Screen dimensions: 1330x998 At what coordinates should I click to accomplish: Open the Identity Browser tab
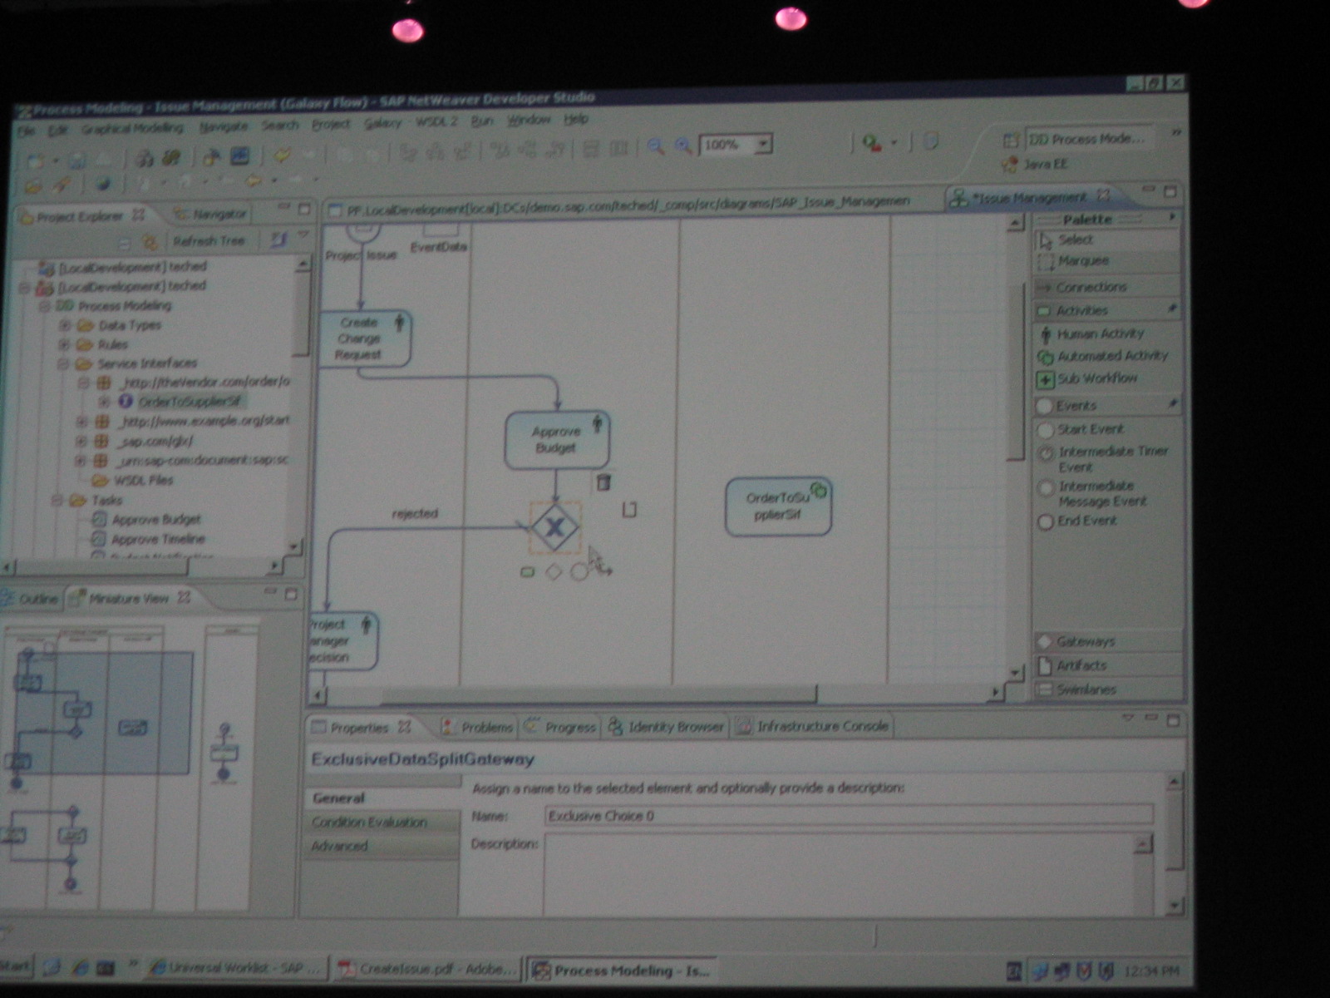[x=666, y=727]
